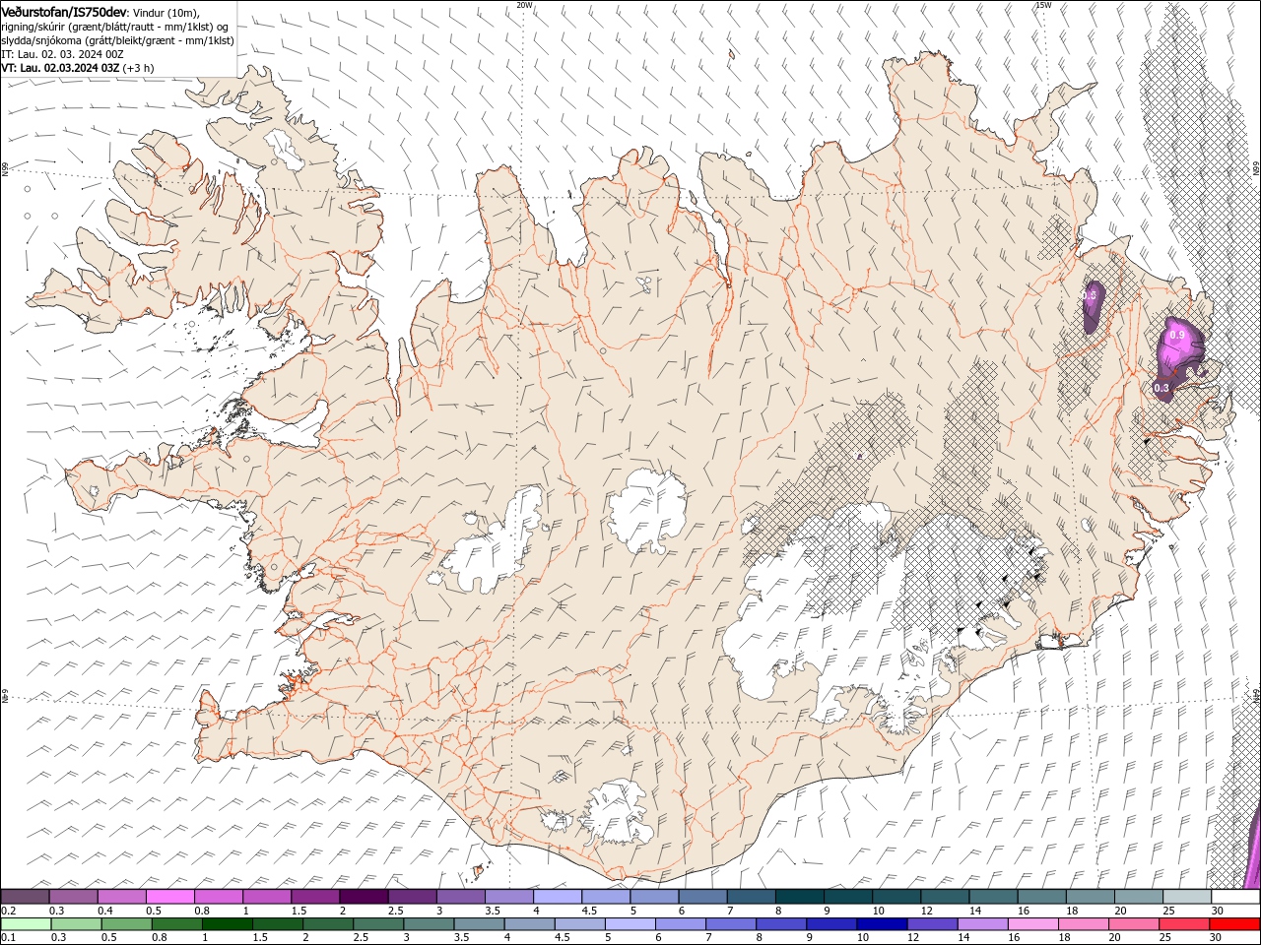
Task: Click the 15W longitude label
Action: 1043,5
